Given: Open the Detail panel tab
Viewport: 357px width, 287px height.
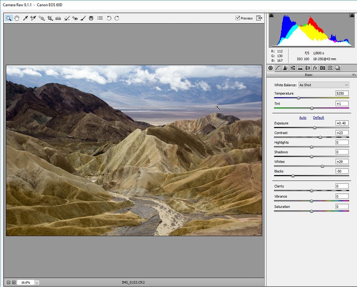Looking at the screenshot, I should tap(285, 68).
